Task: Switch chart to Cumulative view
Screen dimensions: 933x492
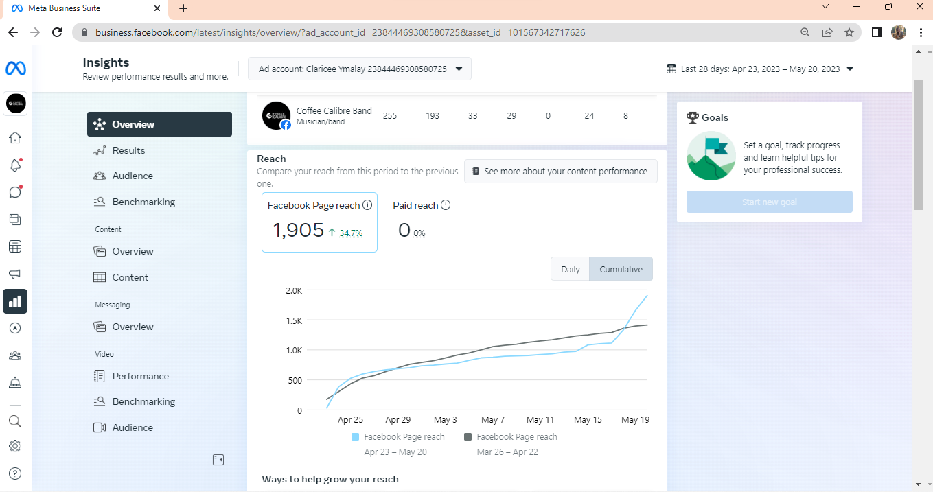Action: [x=621, y=269]
